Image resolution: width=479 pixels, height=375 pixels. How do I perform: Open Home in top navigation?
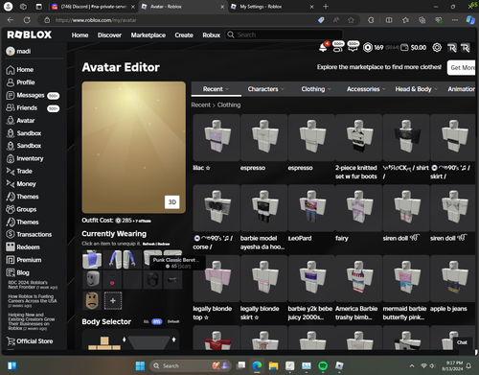coord(80,35)
